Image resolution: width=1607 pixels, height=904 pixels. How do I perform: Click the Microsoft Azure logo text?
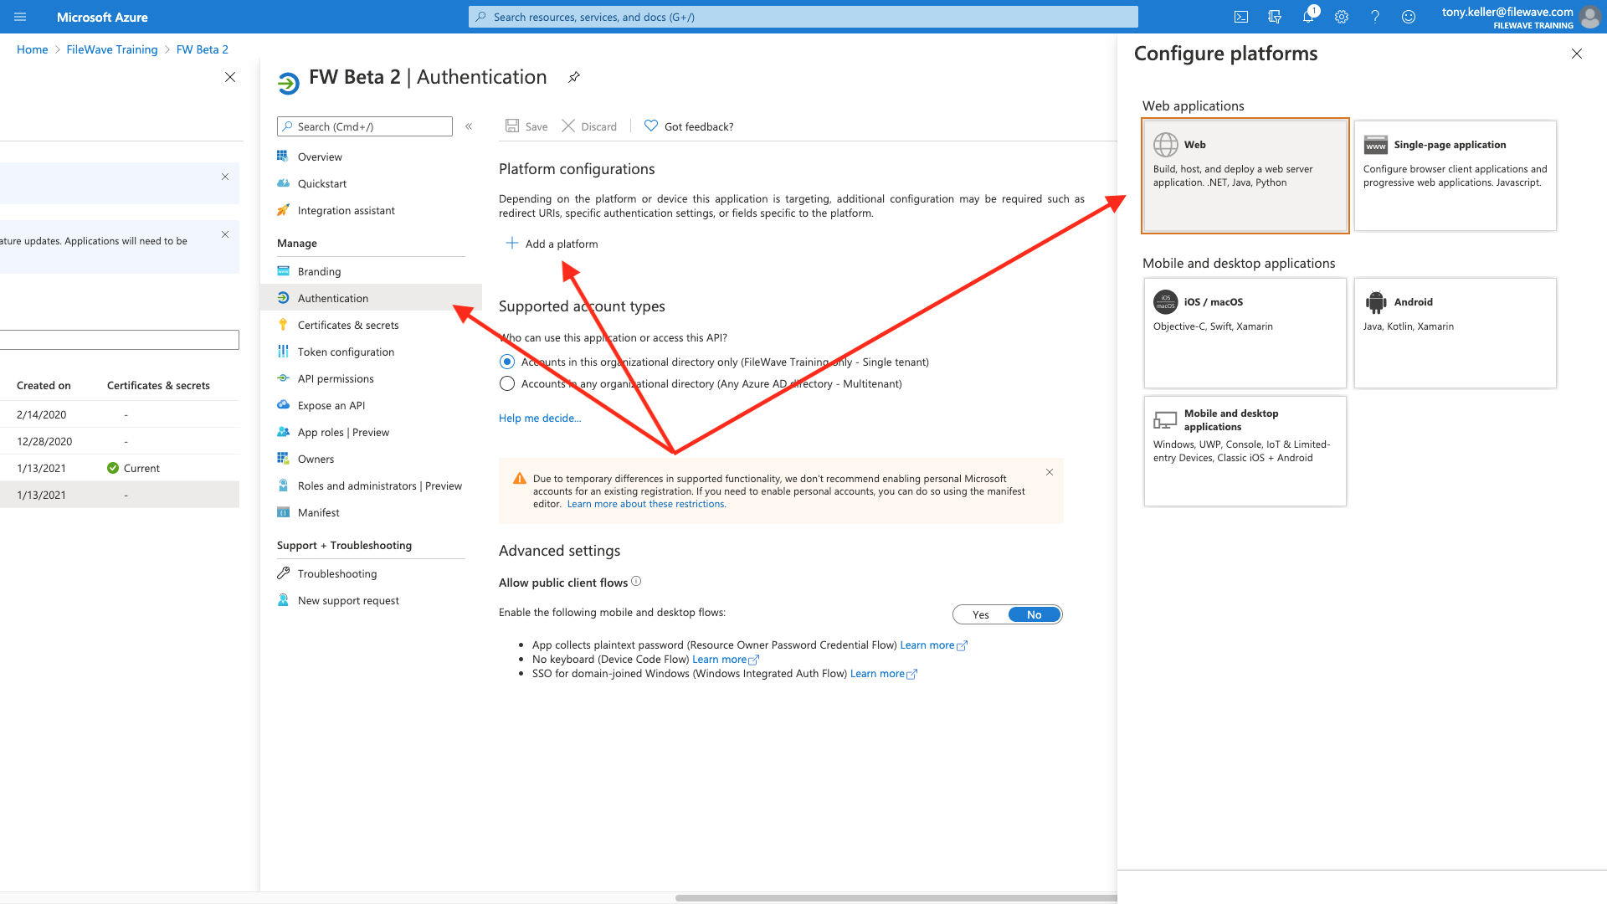(x=102, y=17)
